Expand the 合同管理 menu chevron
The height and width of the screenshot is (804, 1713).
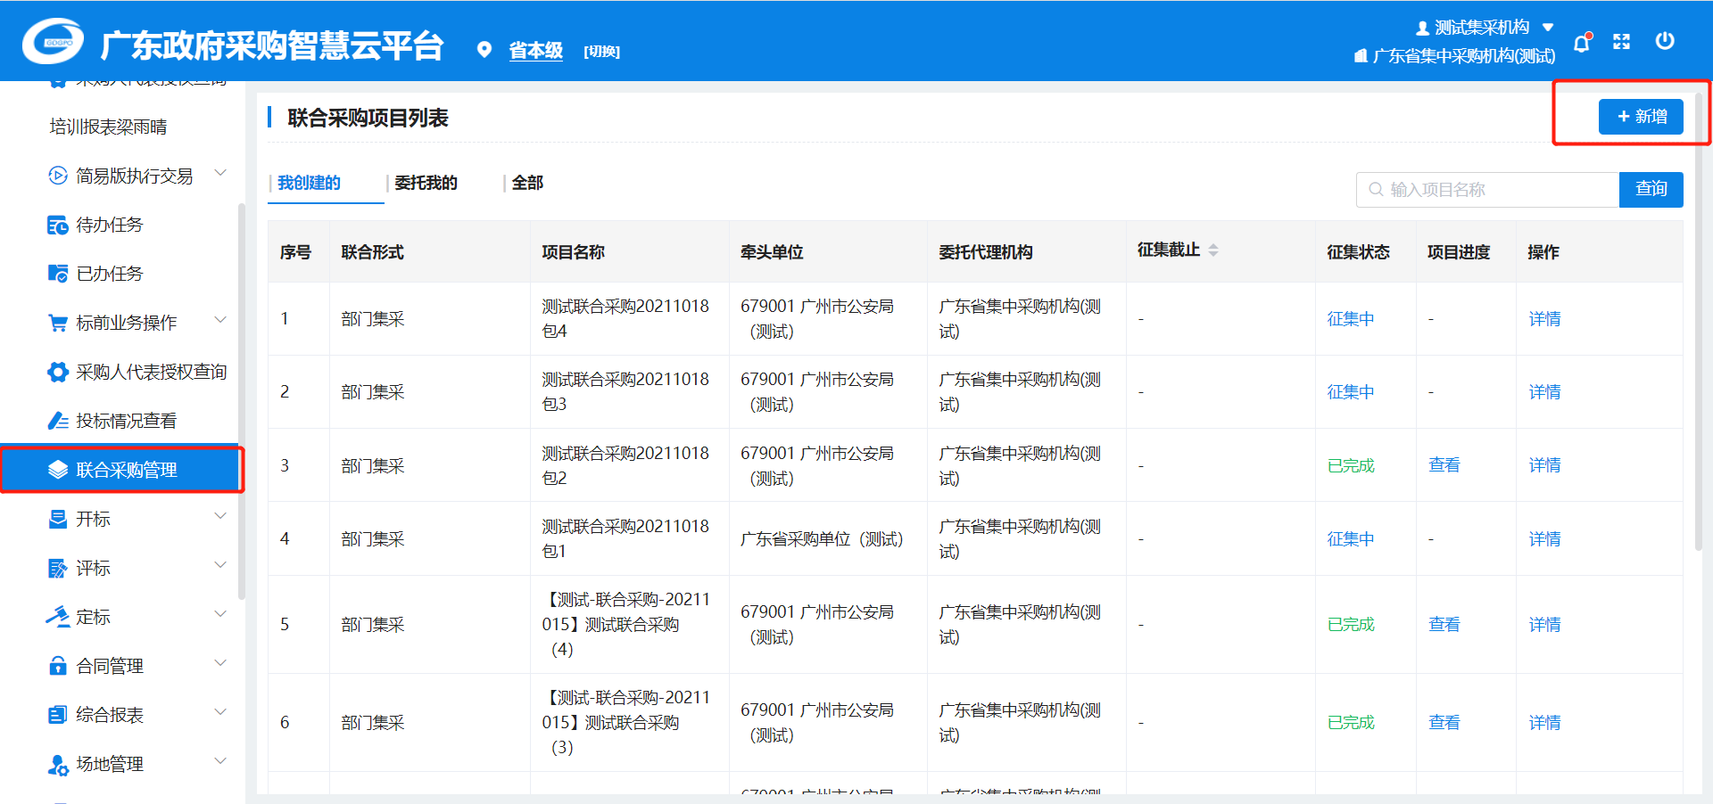click(220, 664)
